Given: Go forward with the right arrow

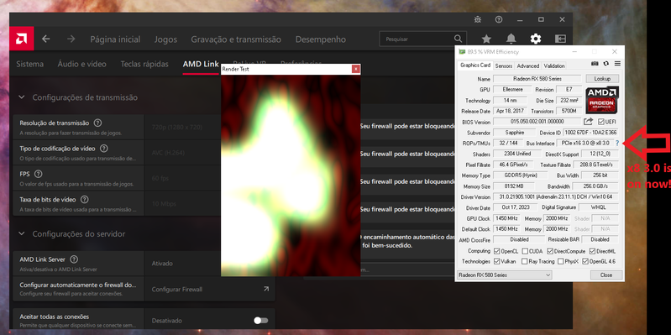Looking at the screenshot, I should [x=71, y=39].
